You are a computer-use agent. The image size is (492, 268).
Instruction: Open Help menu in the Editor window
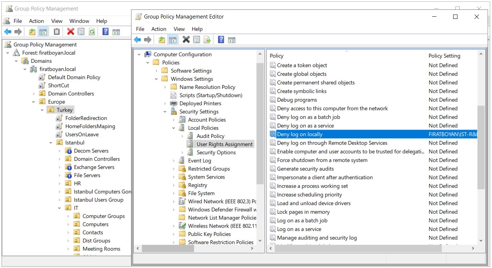click(197, 29)
